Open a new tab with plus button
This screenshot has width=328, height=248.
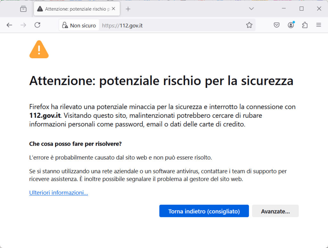[128, 9]
